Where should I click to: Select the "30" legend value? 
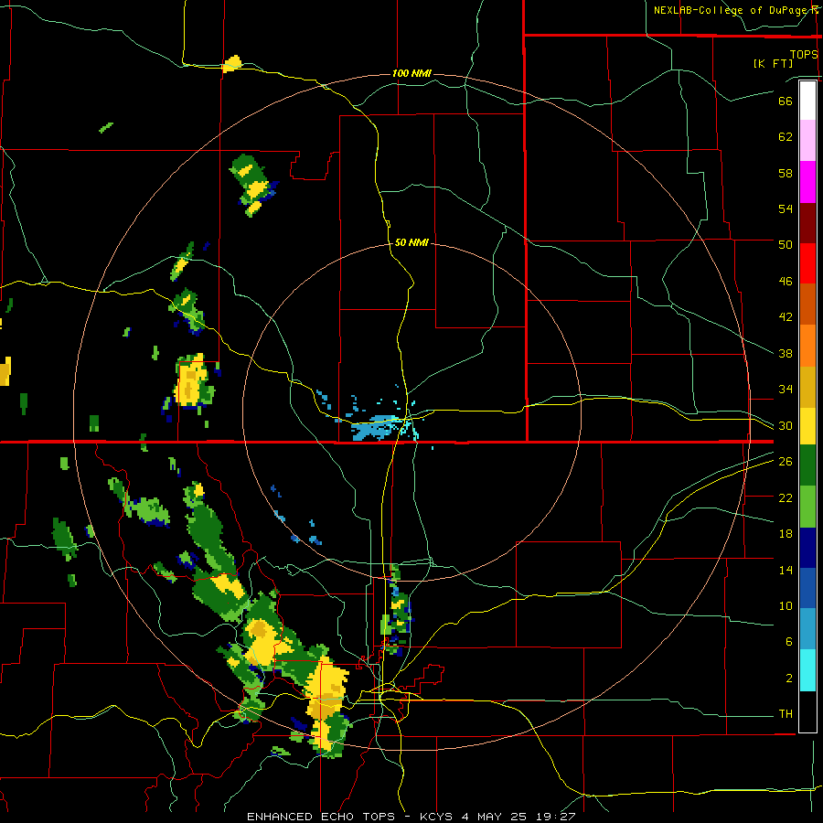(786, 425)
